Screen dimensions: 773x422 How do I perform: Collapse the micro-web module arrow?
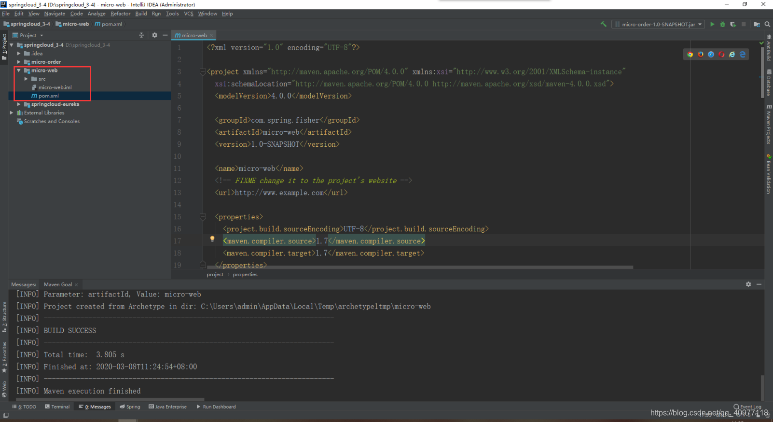point(19,70)
